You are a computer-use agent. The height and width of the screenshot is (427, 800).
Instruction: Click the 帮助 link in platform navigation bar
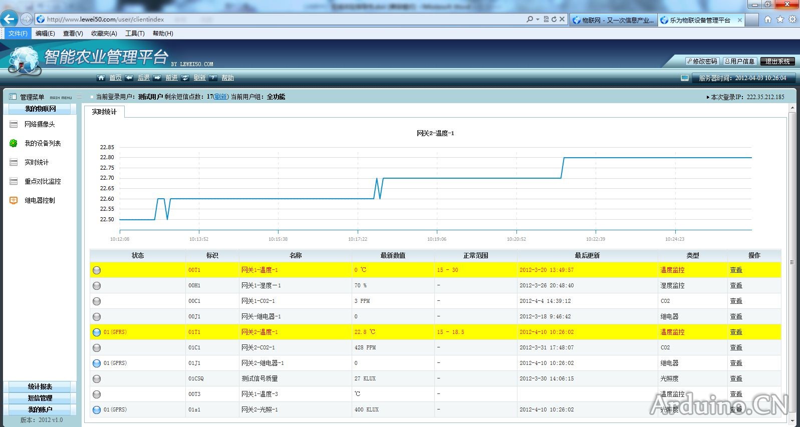tap(228, 78)
